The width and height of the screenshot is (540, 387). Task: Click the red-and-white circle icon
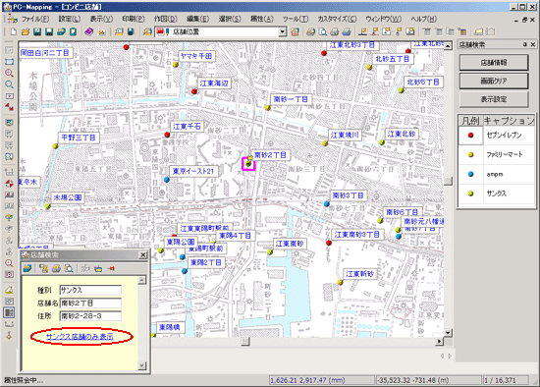(x=9, y=184)
